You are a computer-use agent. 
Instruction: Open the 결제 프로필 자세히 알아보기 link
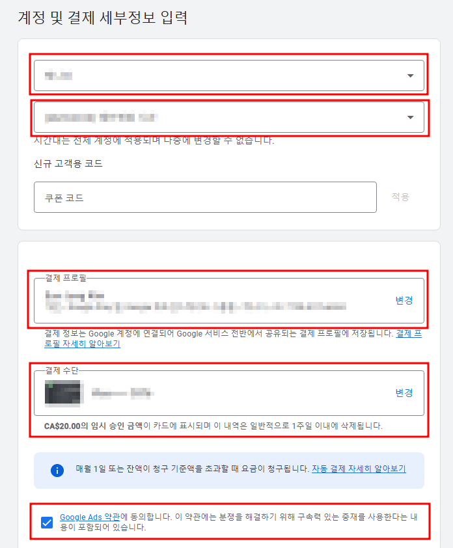82,344
